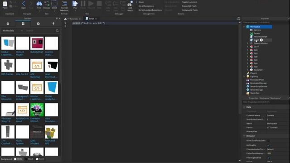The image size is (290, 163).
Task: Click the ReplicatedStorage service icon
Action: (x=248, y=83)
